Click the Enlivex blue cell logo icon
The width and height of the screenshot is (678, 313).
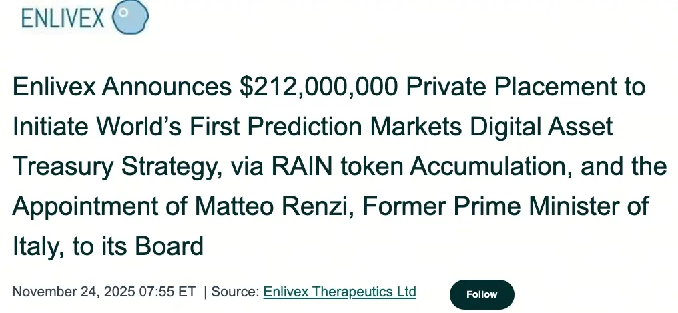tap(130, 18)
